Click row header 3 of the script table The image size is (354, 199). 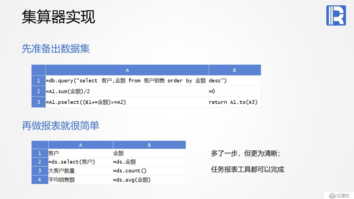[x=39, y=102]
